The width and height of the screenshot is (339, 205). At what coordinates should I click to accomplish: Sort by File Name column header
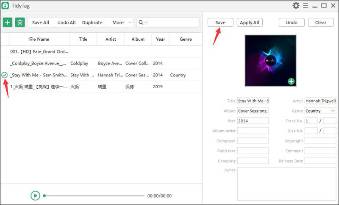(39, 39)
